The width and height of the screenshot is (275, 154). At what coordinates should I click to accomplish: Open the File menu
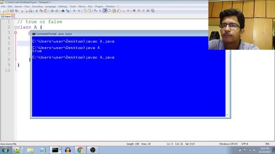(x=3, y=6)
